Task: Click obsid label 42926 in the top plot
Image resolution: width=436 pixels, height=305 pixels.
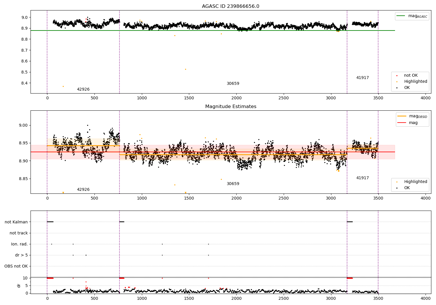Action: pos(83,89)
